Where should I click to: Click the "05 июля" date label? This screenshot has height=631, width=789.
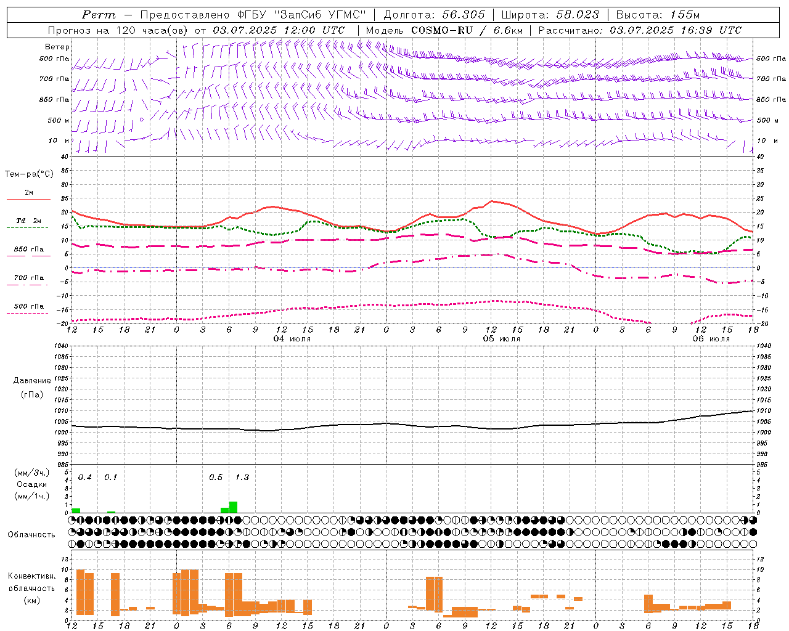(502, 339)
